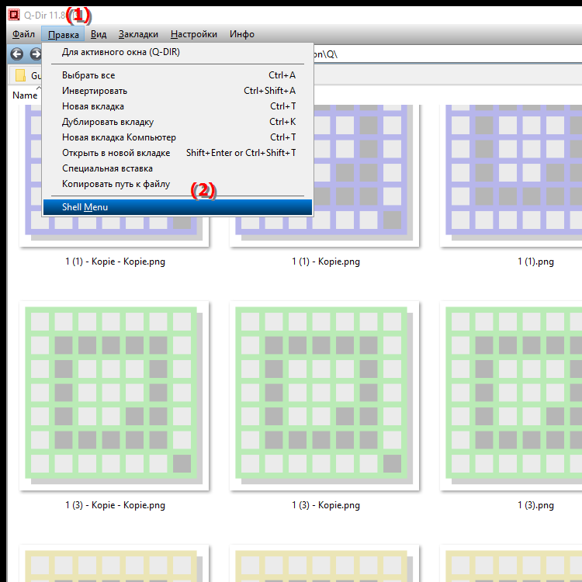The height and width of the screenshot is (582, 582).
Task: Click file name label 1 (3) - Kopie.png
Action: (325, 505)
